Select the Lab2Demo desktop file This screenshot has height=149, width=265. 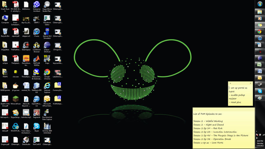point(57,73)
